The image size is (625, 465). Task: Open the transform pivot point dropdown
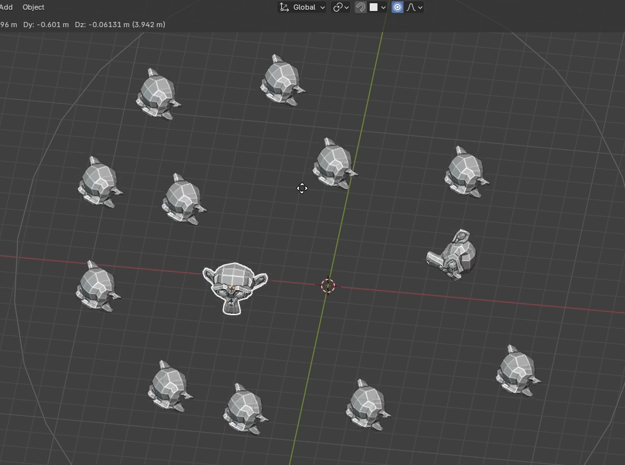pos(341,7)
